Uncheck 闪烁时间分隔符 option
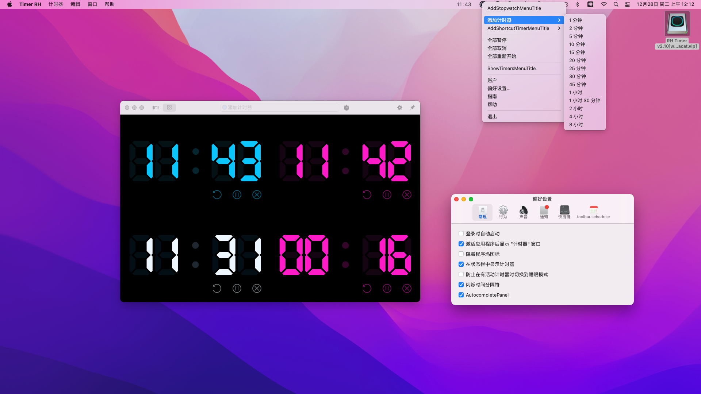 (x=461, y=285)
